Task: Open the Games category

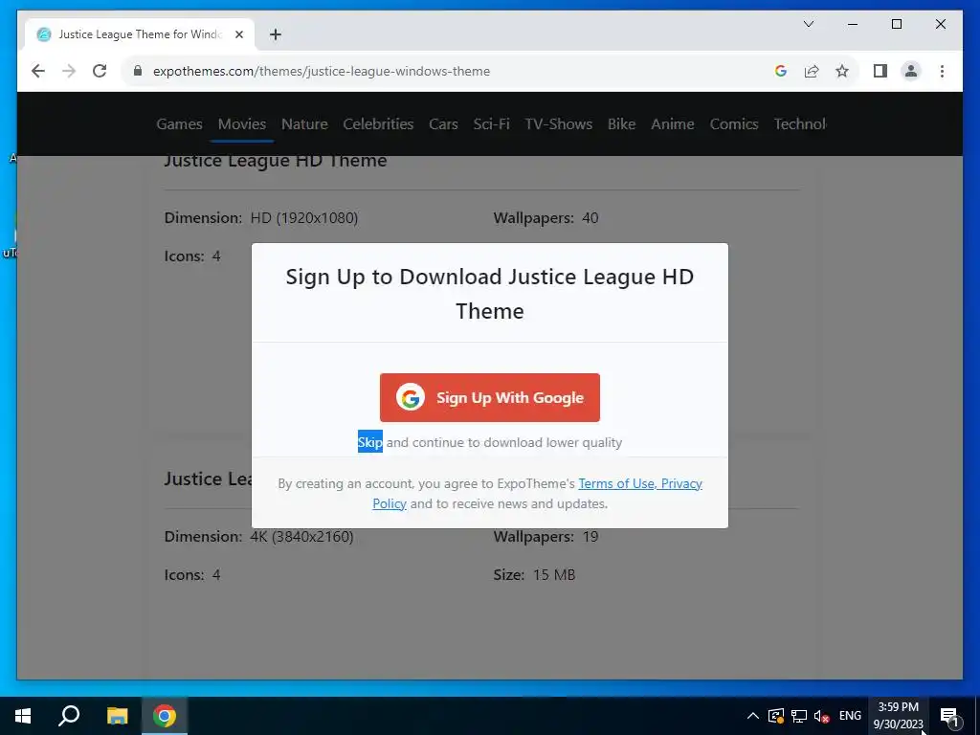Action: 179,123
